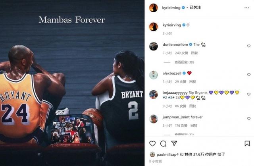Expand the 18 replies under donlennonlom's comment

pyautogui.click(x=184, y=62)
